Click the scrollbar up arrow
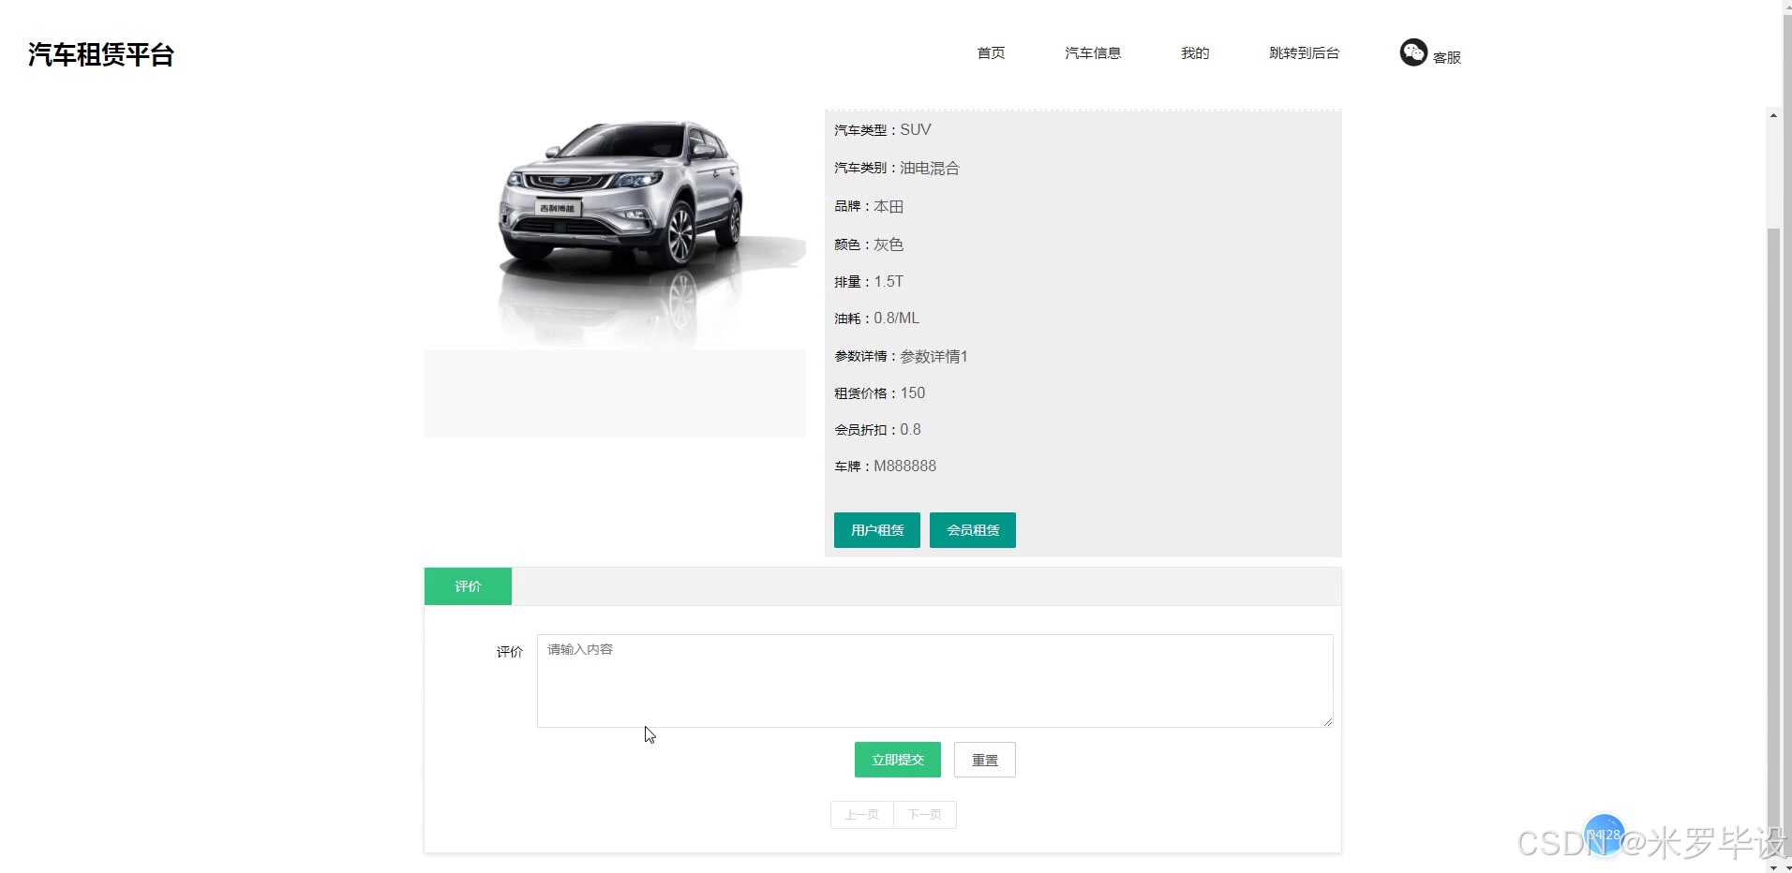The width and height of the screenshot is (1792, 873). tap(1773, 116)
